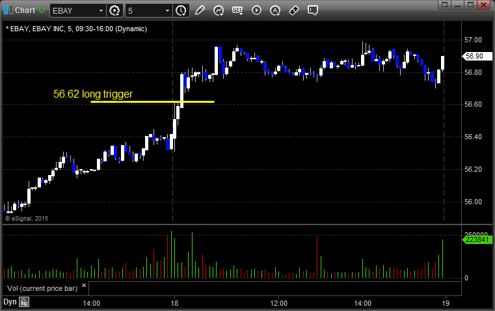This screenshot has height=311, width=495.
Task: Open the circled A menu icon
Action: click(275, 10)
